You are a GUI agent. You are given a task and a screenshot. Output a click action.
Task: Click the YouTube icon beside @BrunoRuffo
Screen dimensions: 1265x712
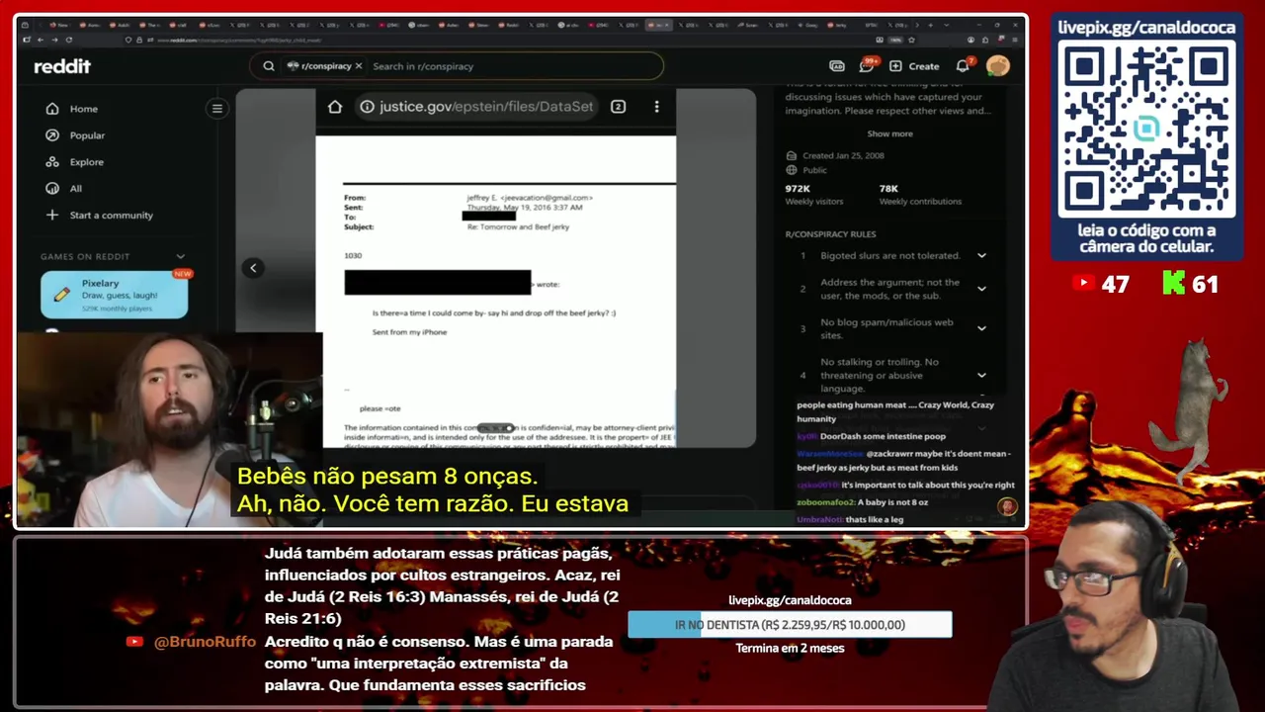(135, 642)
